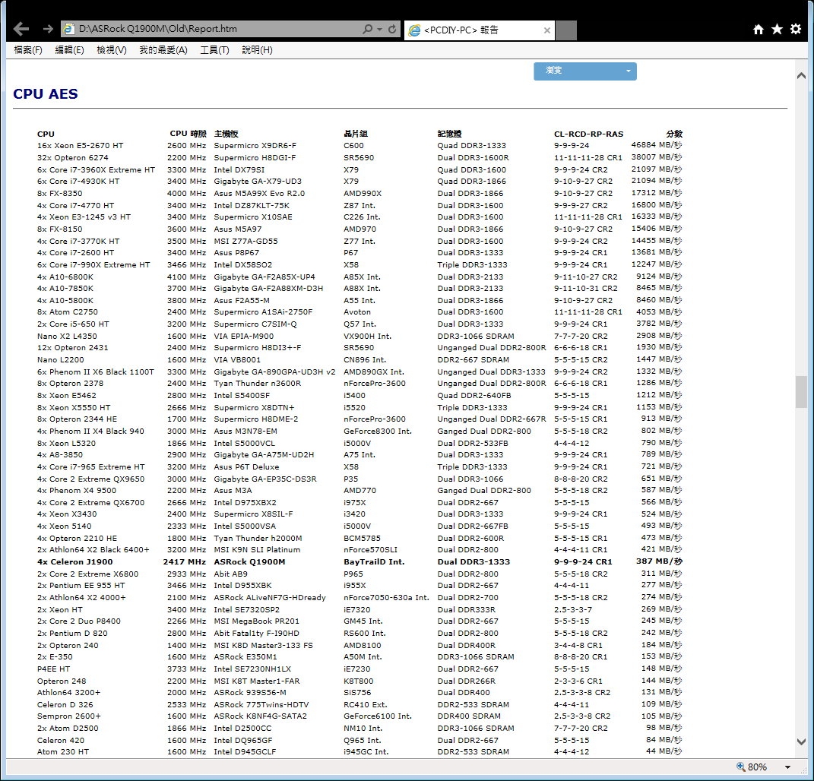The width and height of the screenshot is (814, 781).
Task: Open a new blank tab
Action: [x=566, y=30]
